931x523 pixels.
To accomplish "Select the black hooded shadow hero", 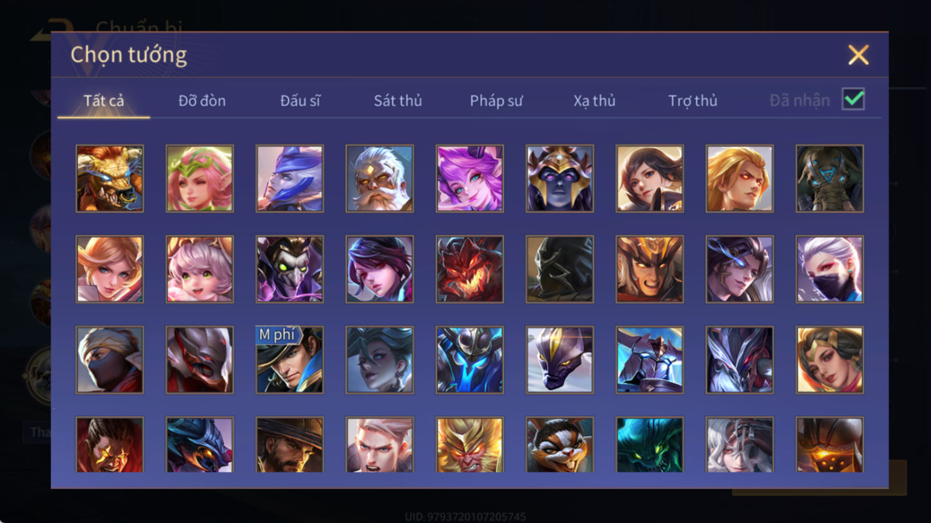I will [x=559, y=269].
